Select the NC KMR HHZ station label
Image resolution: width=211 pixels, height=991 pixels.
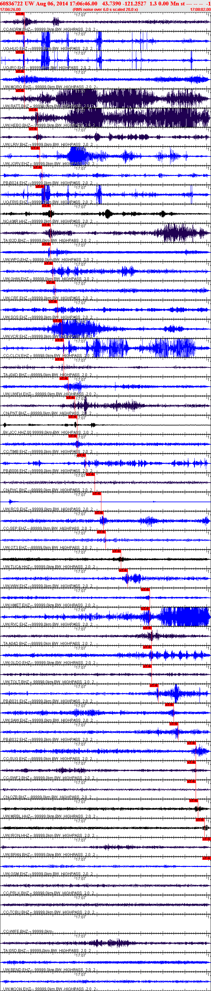(x=47, y=222)
